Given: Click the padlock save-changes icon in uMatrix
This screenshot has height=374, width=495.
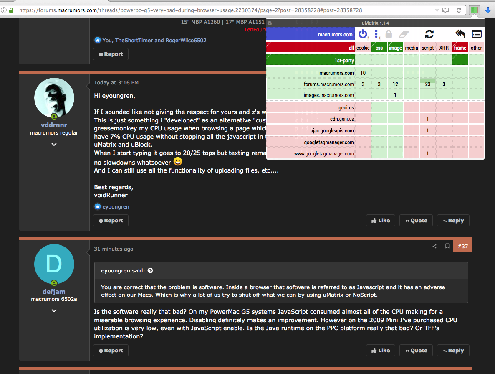Looking at the screenshot, I should pyautogui.click(x=389, y=34).
